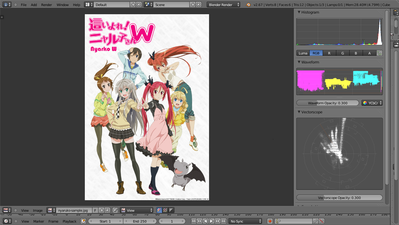This screenshot has height=225, width=399.
Task: Open the View editing mode dropdown
Action: (x=137, y=210)
